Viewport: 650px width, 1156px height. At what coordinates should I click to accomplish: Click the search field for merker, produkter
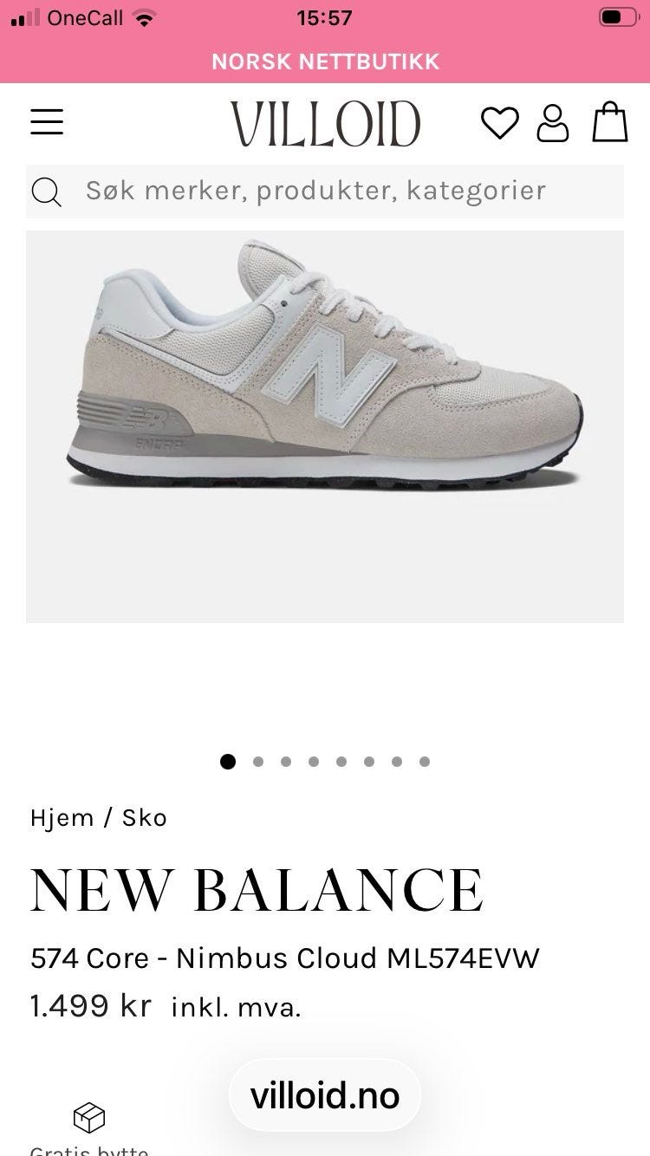(x=325, y=192)
